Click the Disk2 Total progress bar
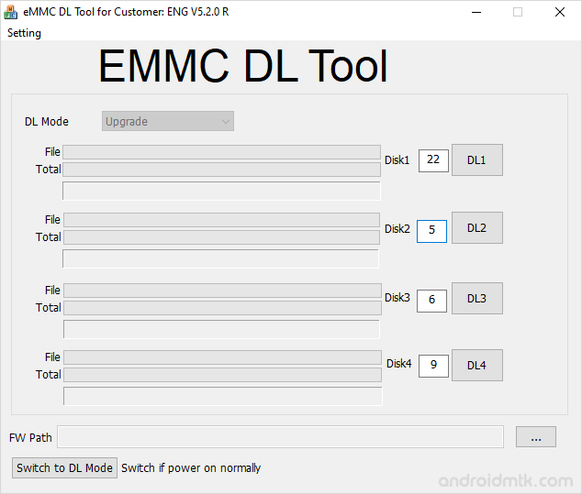The image size is (582, 494). click(x=221, y=237)
